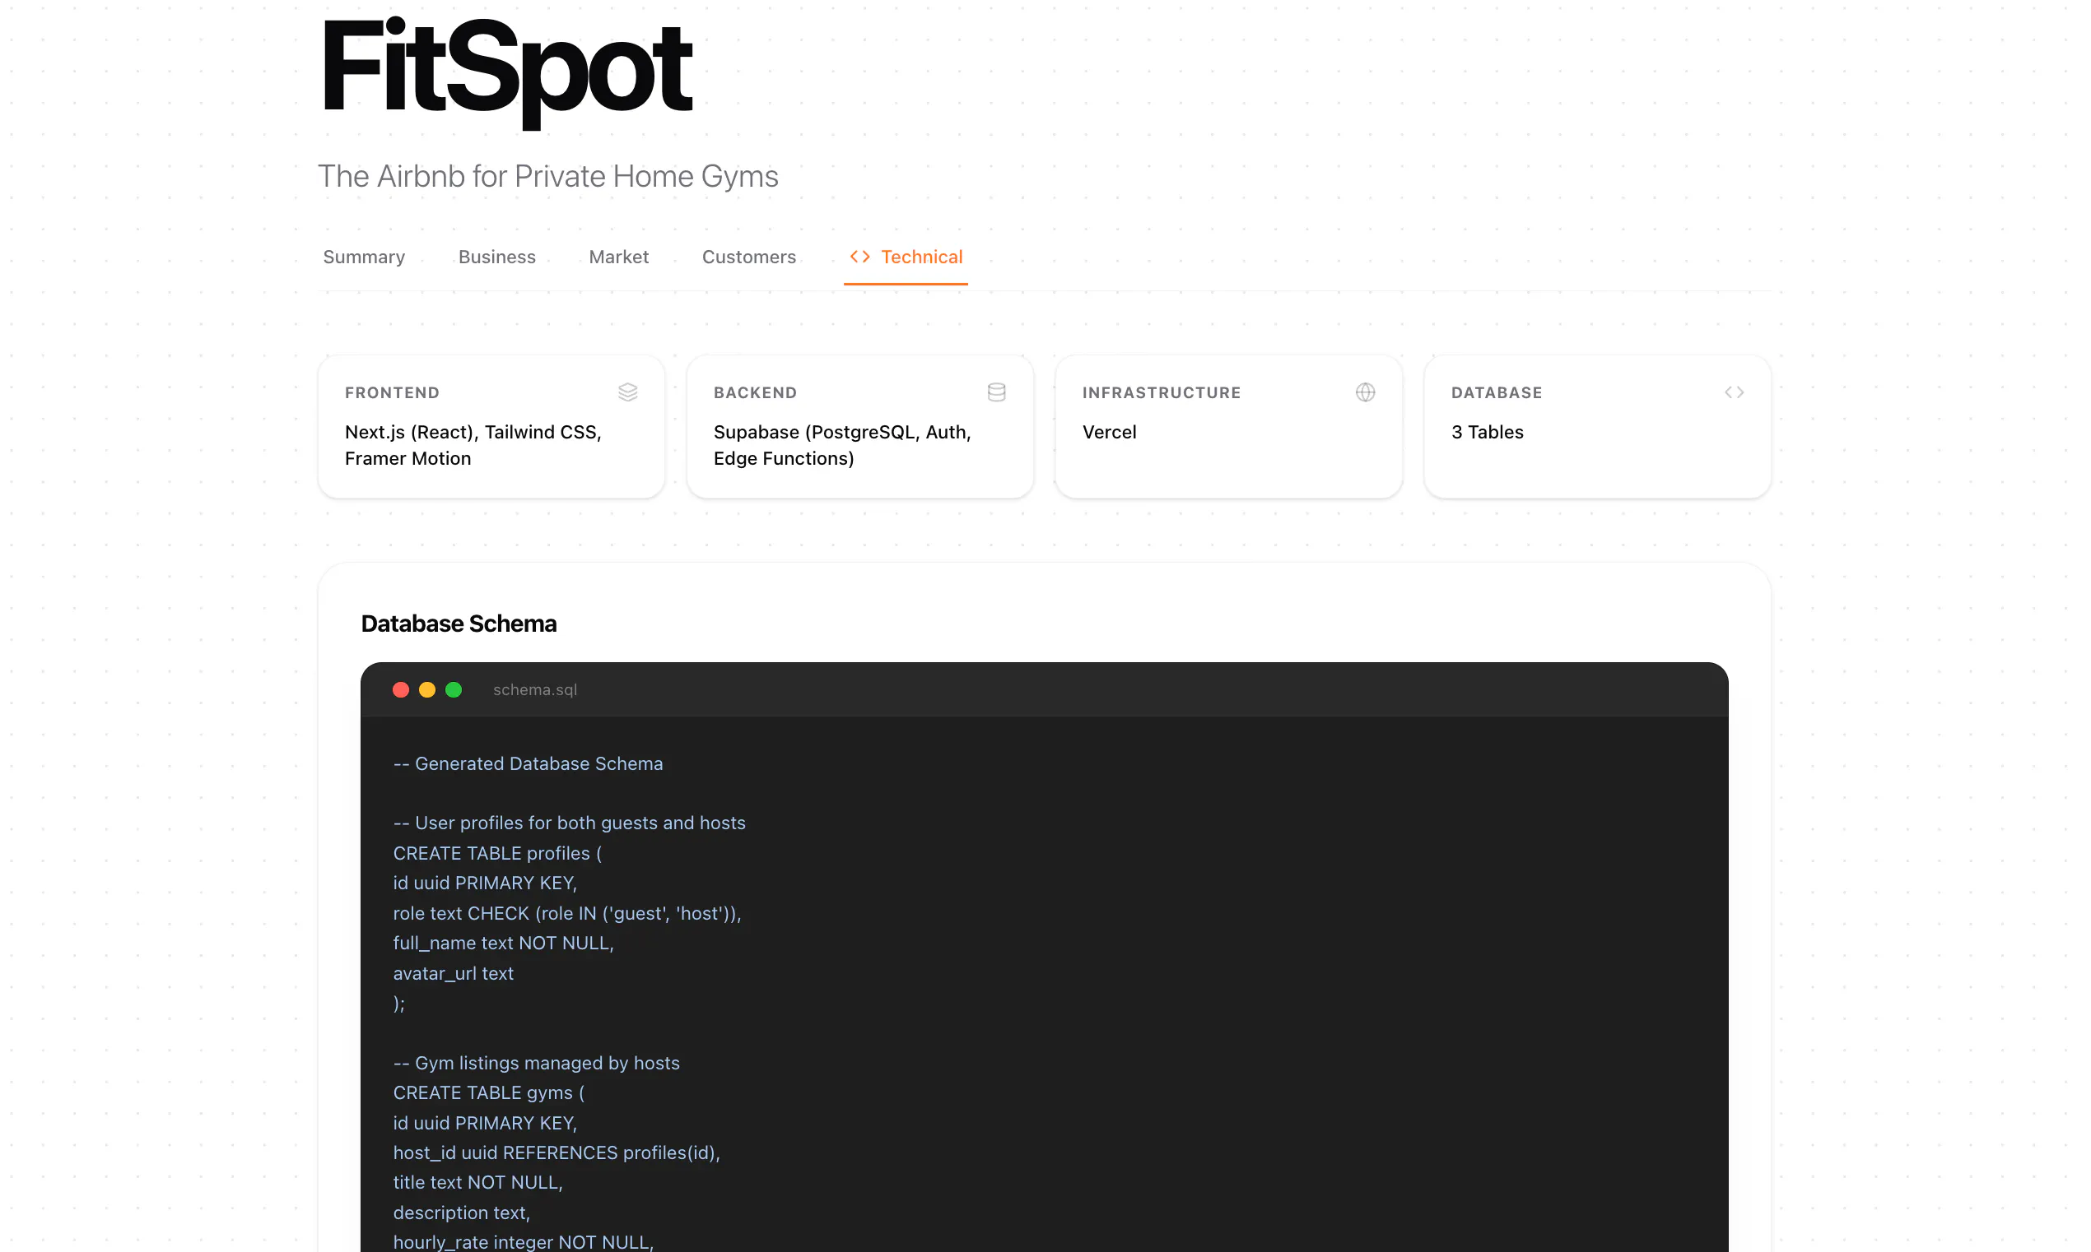2091x1252 pixels.
Task: Click the red dot in schema.sql window
Action: (x=401, y=690)
